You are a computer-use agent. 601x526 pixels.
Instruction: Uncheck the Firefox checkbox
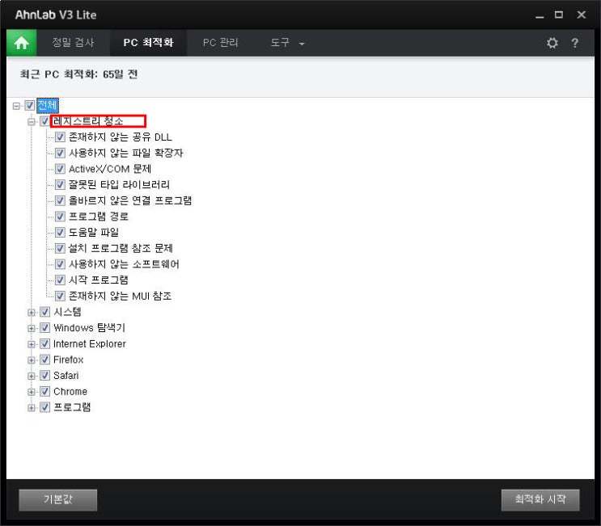point(44,360)
